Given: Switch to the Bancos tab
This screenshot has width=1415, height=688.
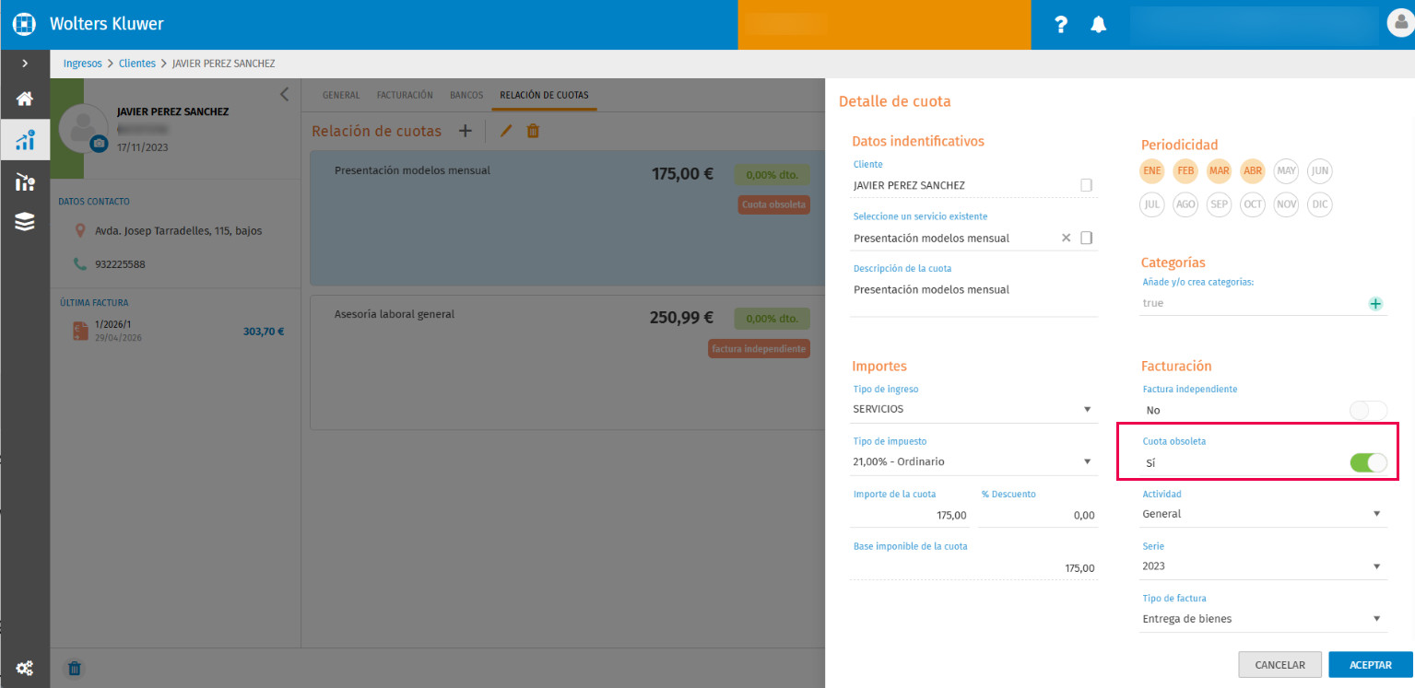Looking at the screenshot, I should (x=466, y=95).
